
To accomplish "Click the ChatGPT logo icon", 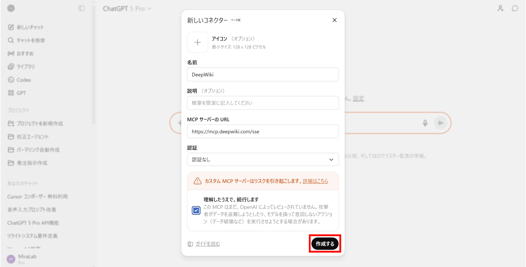I will tap(11, 8).
